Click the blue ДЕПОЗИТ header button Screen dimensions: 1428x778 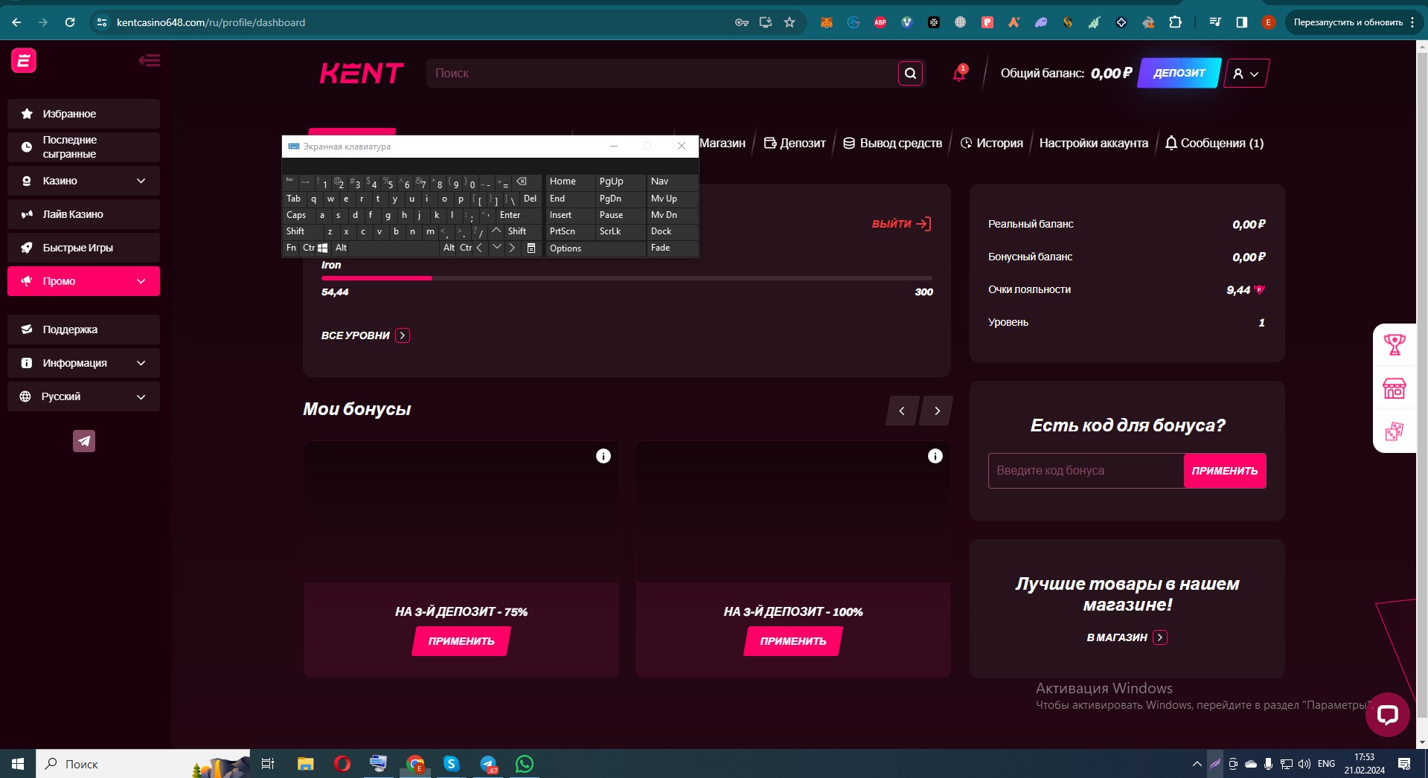[x=1179, y=73]
